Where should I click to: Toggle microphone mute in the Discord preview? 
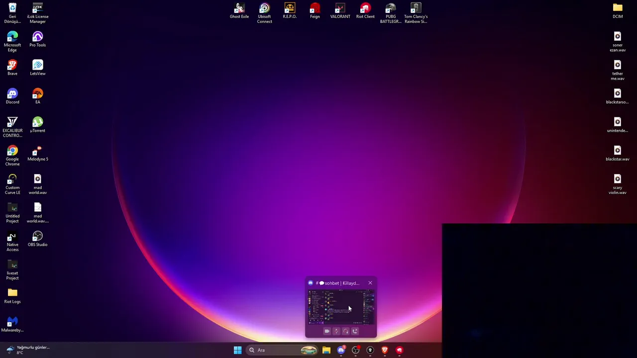(x=336, y=331)
